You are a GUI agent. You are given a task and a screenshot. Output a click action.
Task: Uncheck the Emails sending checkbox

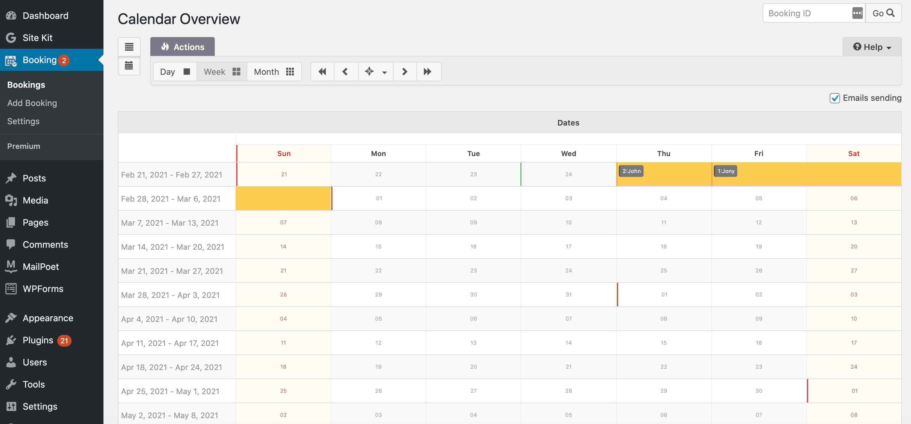[835, 98]
